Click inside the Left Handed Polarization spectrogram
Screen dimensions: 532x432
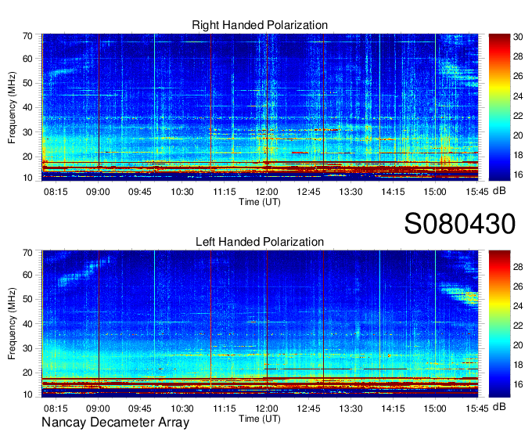(260, 324)
